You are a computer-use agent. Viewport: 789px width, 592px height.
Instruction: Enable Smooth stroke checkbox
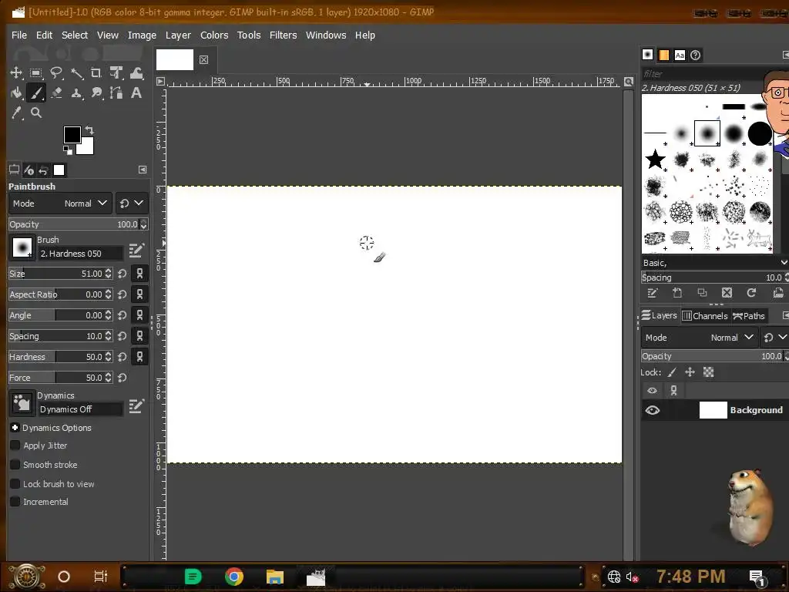pyautogui.click(x=15, y=465)
